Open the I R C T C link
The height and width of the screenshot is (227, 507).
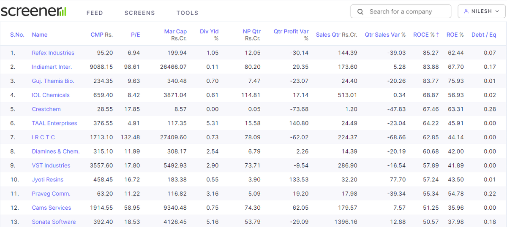43,137
